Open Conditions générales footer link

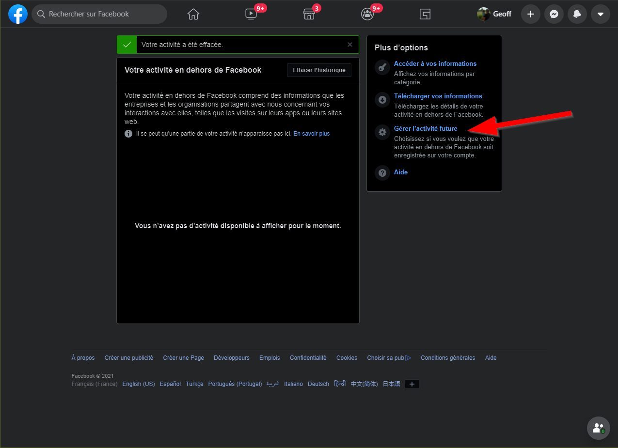[x=448, y=358]
